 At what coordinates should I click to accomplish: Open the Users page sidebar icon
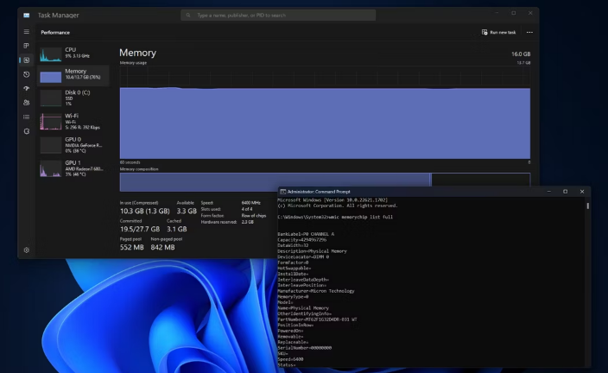click(x=27, y=103)
